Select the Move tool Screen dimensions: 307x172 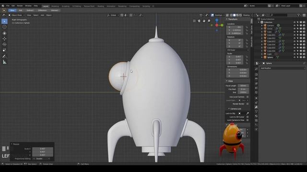click(x=4, y=39)
